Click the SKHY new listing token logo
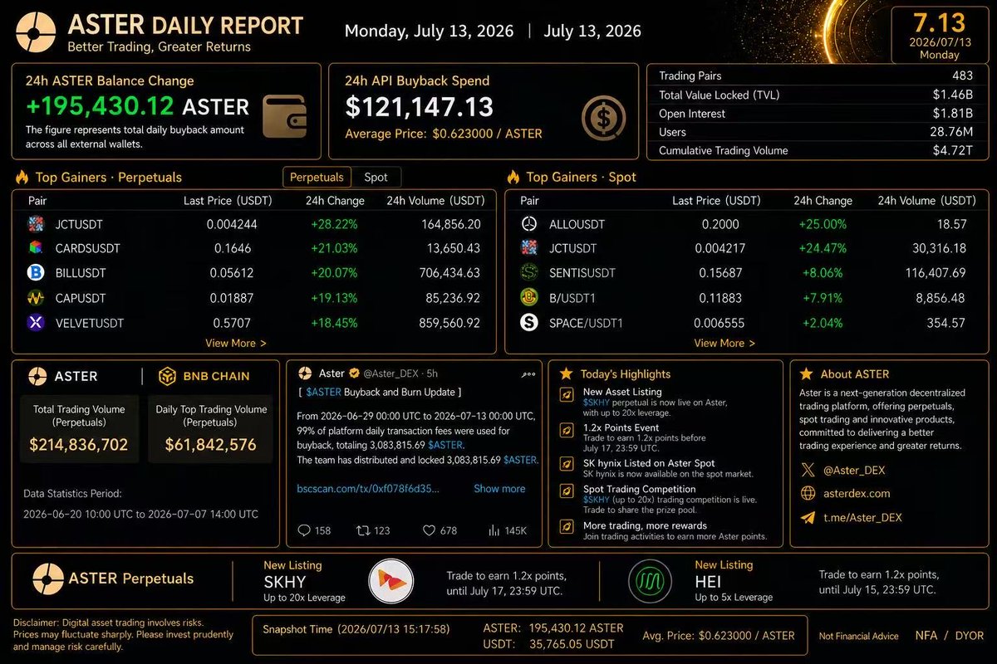The image size is (997, 664). [391, 580]
